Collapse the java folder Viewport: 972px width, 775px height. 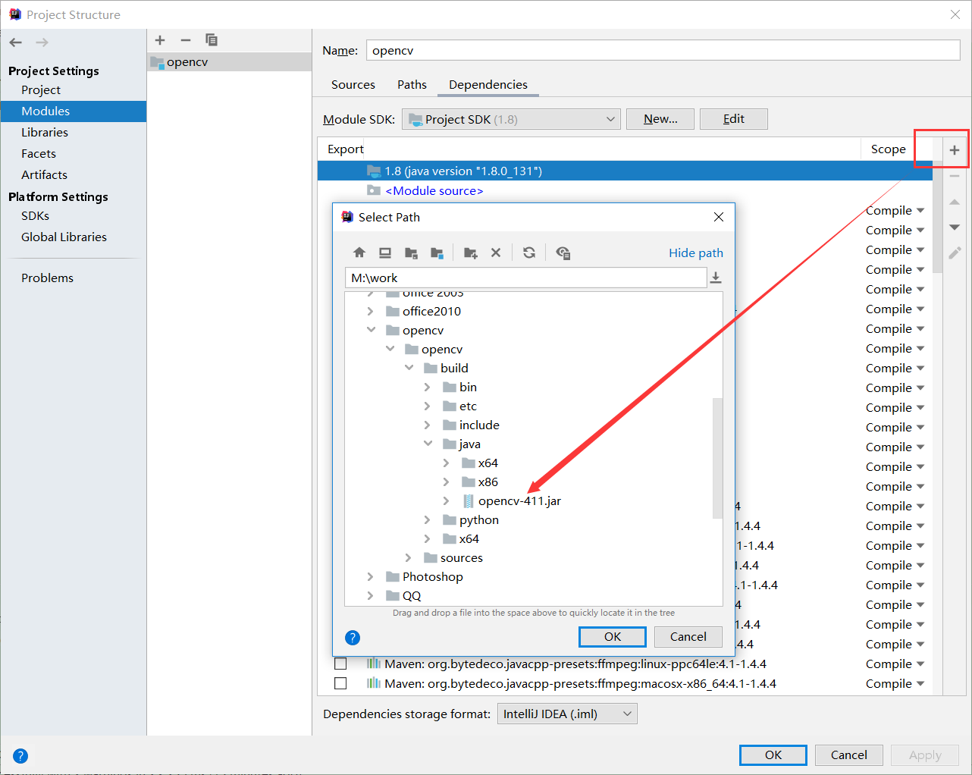(x=428, y=444)
